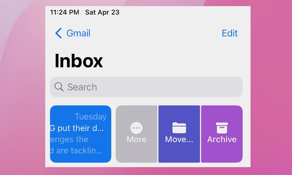Return to Gmail mailbox via back link

click(x=72, y=33)
